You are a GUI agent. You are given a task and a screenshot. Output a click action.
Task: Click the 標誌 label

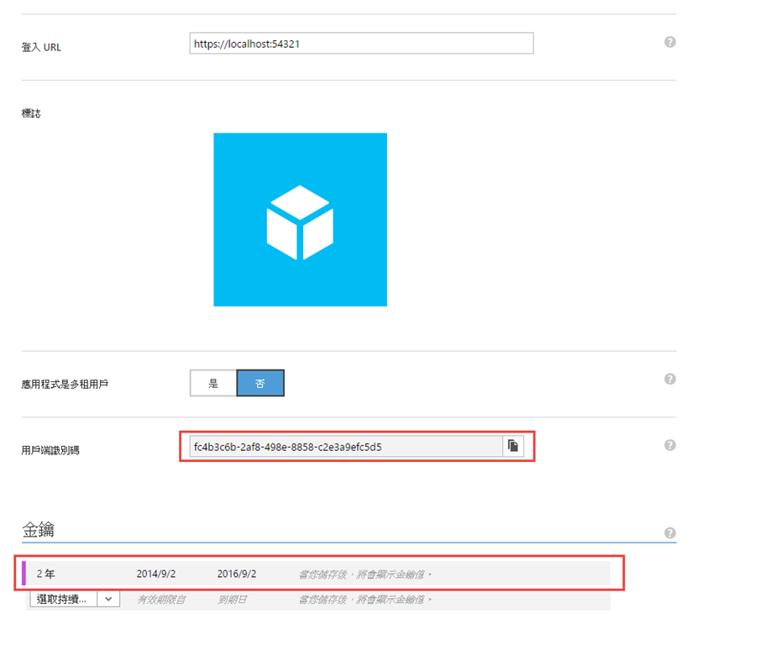click(31, 113)
